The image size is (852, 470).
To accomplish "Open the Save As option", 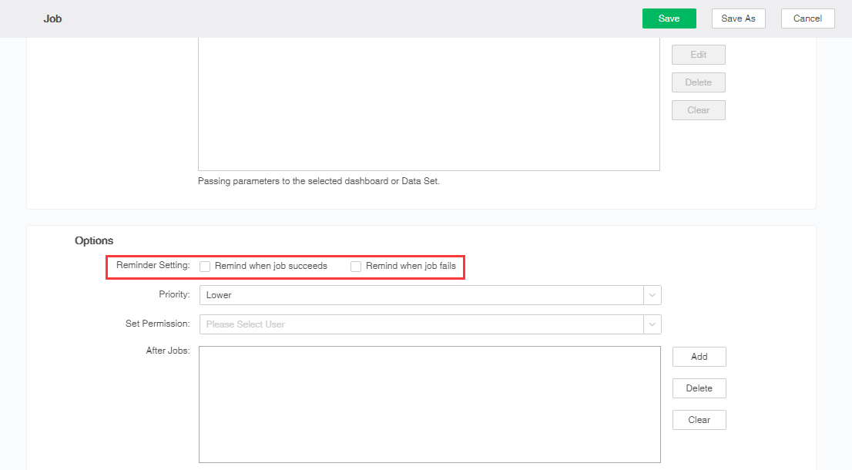I will [x=738, y=18].
